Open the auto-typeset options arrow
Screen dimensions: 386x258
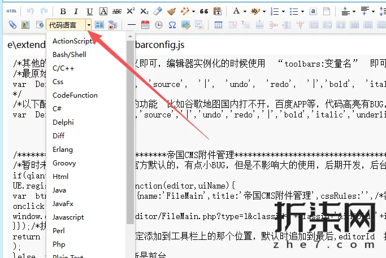point(193,11)
